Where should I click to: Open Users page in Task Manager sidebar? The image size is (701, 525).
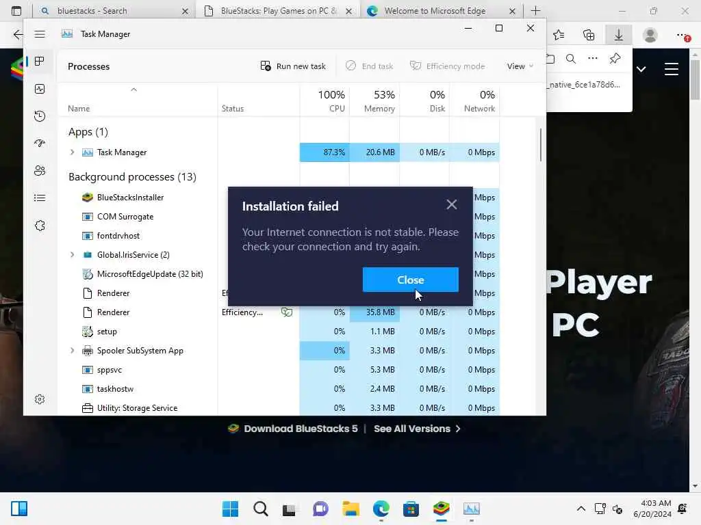pyautogui.click(x=40, y=170)
